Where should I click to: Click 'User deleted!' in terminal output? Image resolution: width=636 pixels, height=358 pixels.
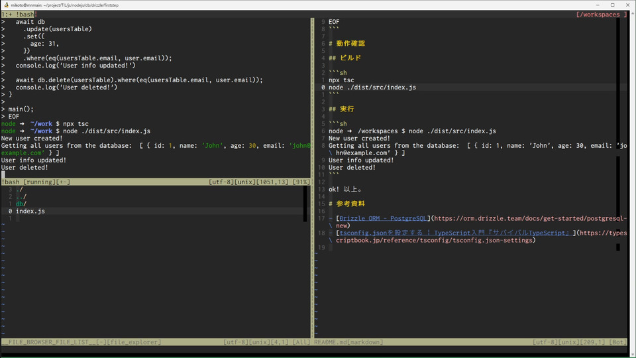click(x=25, y=167)
